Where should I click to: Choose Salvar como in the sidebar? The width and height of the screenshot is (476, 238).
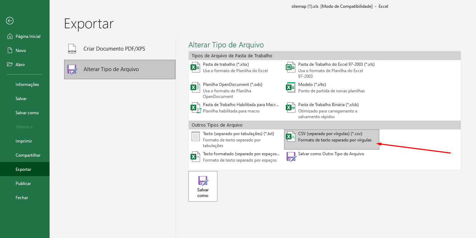point(25,112)
